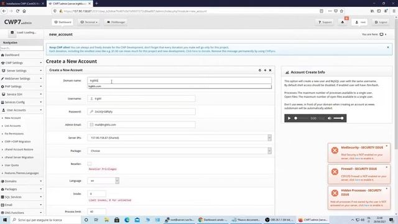Expand SQL Services in the sidebar
Viewport: 398px width, 224px height.
click(x=22, y=197)
